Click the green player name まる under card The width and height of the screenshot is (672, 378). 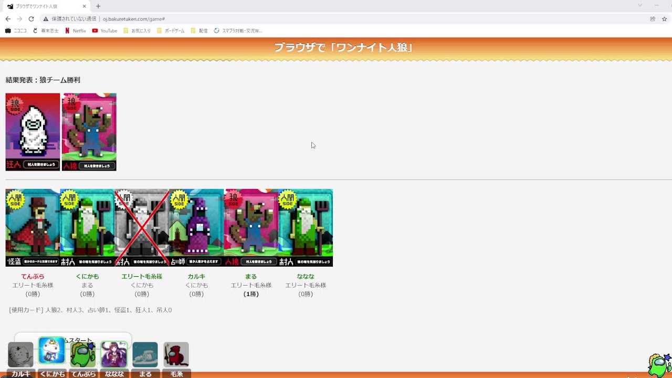point(251,277)
